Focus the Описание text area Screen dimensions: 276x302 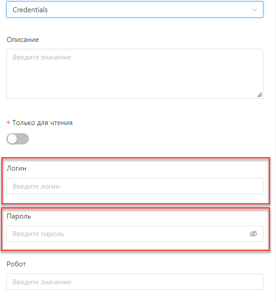(x=135, y=74)
